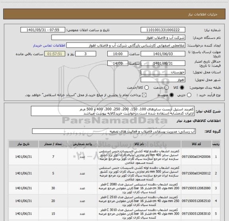Choose the جزیی purchase process option
229x221 pixels.
point(189,95)
